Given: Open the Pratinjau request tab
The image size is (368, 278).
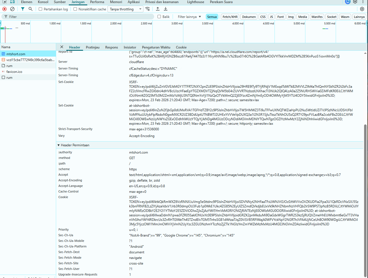Looking at the screenshot, I should 93,47.
